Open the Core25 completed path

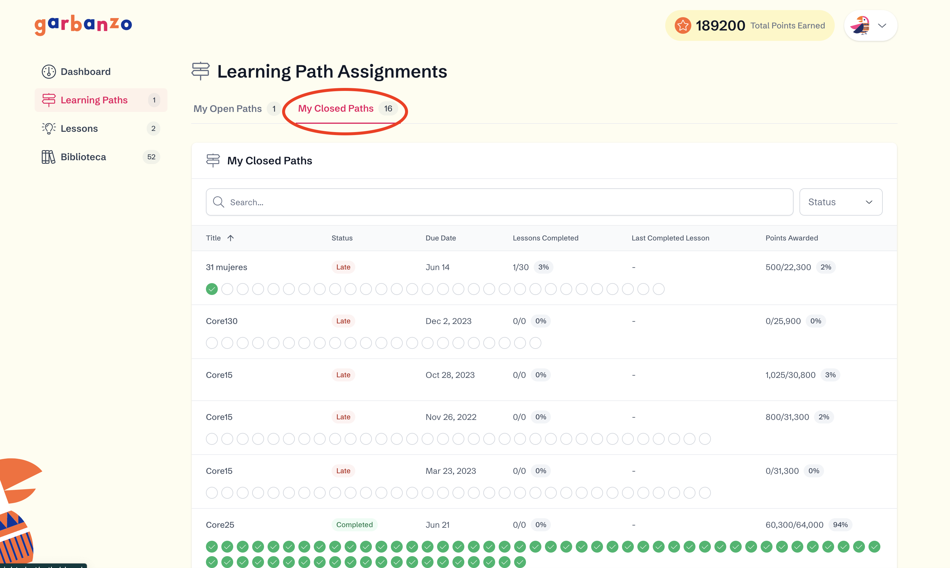coord(220,525)
